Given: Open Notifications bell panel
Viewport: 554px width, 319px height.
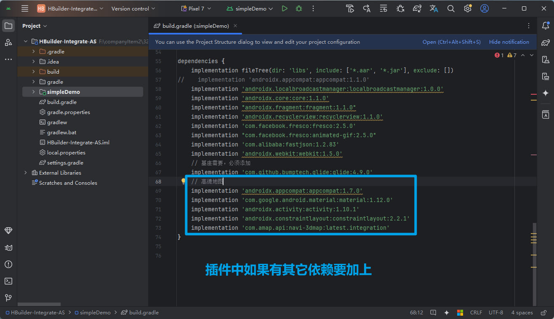Looking at the screenshot, I should click(546, 26).
